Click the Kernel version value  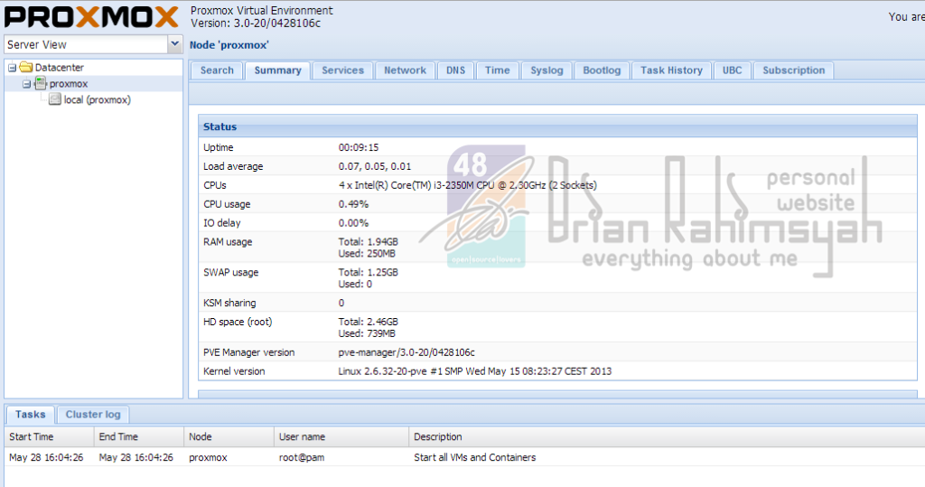tap(475, 371)
